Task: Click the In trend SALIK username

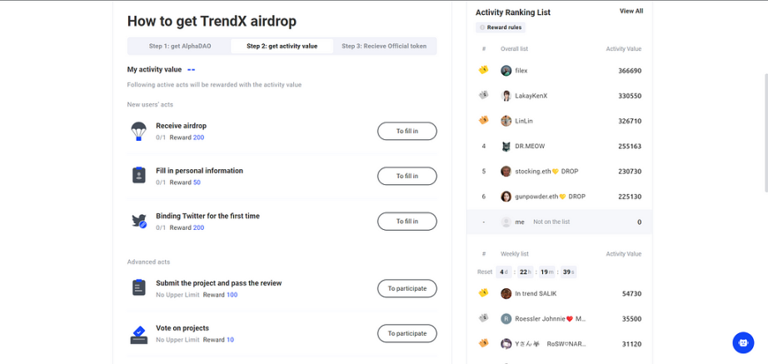Action: [536, 293]
